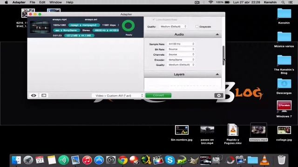Image resolution: width=298 pixels, height=167 pixels.
Task: Open the green Adapter alligator icon in Dock
Action: pyautogui.click(x=182, y=160)
